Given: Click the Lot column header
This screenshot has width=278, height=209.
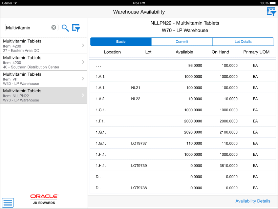Looking at the screenshot, I should click(x=148, y=52).
